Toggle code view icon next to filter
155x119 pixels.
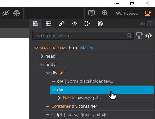149,36
